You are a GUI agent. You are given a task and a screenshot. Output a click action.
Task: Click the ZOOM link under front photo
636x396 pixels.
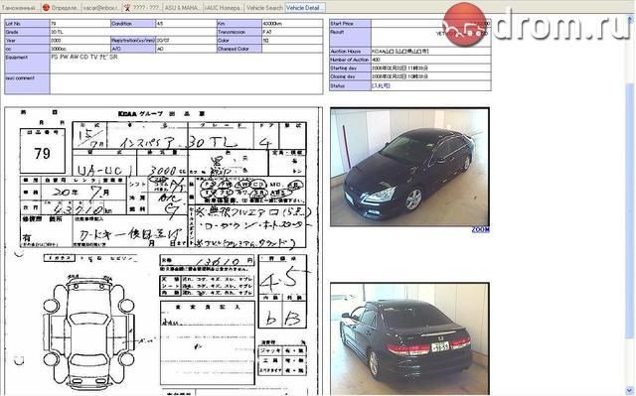tap(481, 229)
